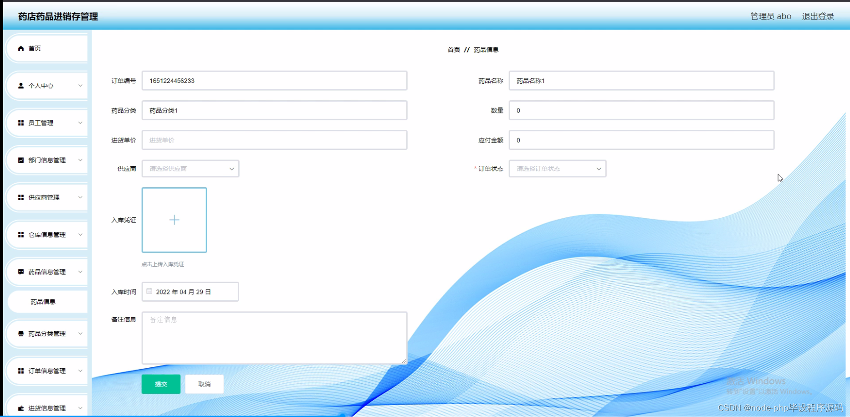Screen dimensions: 850x417
Task: Check the calendar checkbox in 入库时间 field
Action: click(x=149, y=291)
